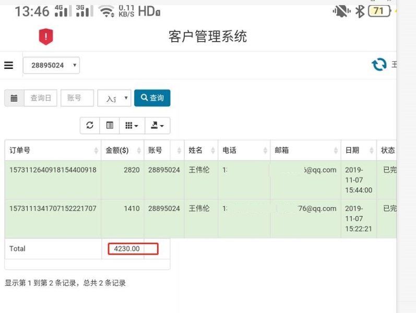Open the columns grid dropdown
This screenshot has height=313, width=416.
[x=132, y=125]
